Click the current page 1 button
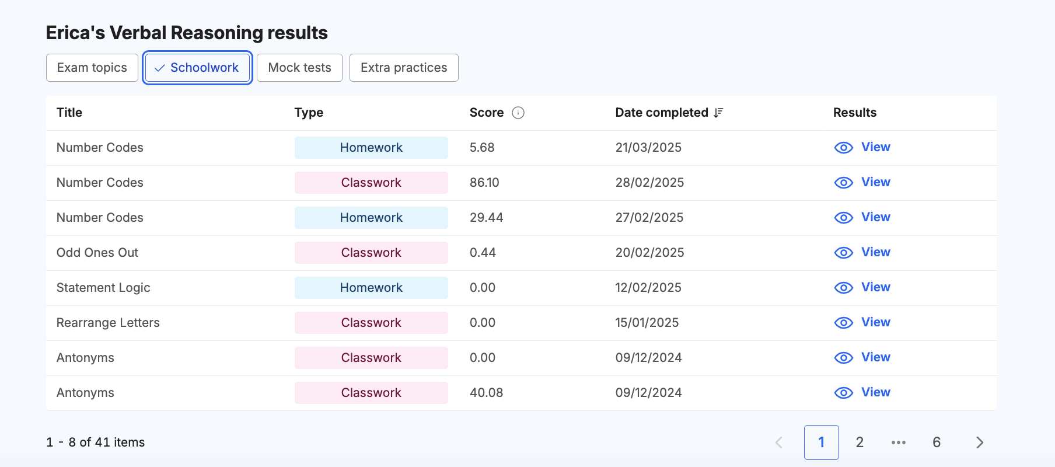Image resolution: width=1055 pixels, height=467 pixels. tap(821, 442)
